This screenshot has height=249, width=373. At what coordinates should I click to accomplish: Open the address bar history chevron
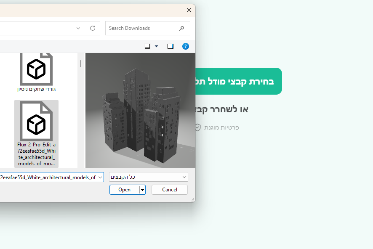tap(78, 28)
